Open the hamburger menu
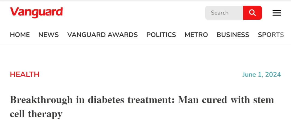291x132 pixels. [x=276, y=13]
